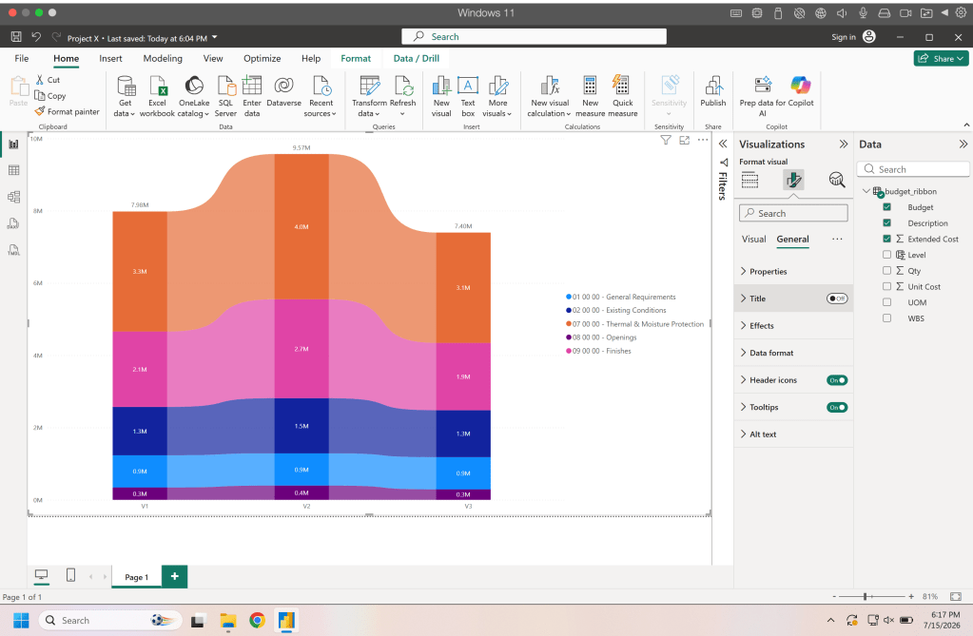Open the Build visual pane icon
This screenshot has height=636, width=973.
(x=749, y=180)
